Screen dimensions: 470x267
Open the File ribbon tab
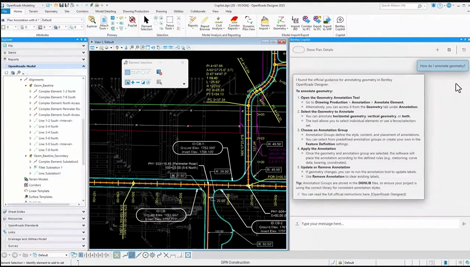tap(5, 11)
